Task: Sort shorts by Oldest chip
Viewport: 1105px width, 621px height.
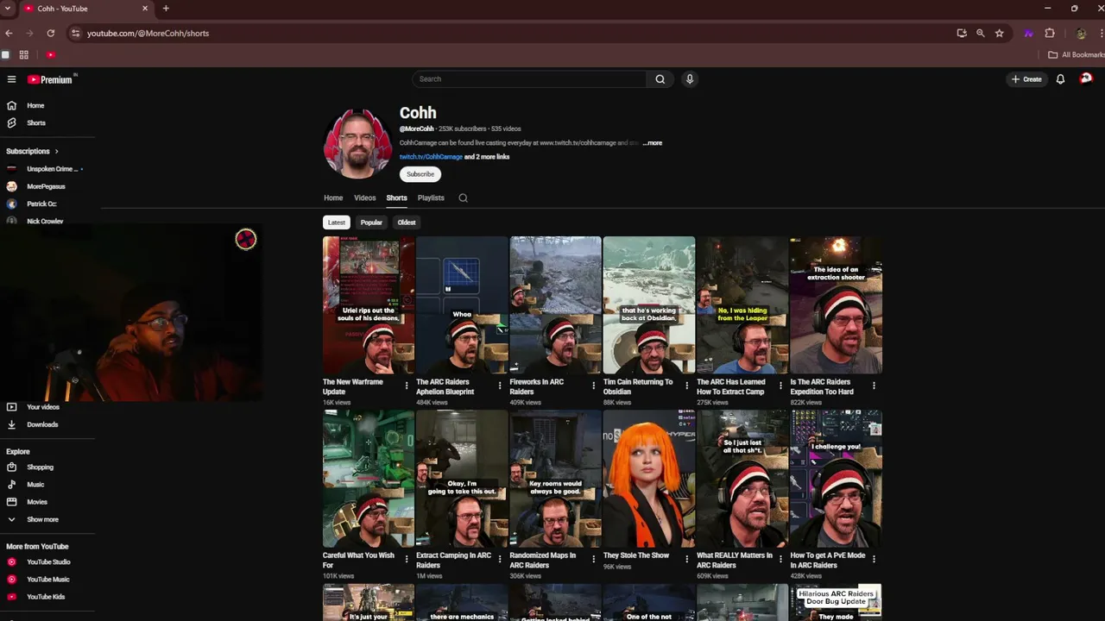Action: (407, 223)
